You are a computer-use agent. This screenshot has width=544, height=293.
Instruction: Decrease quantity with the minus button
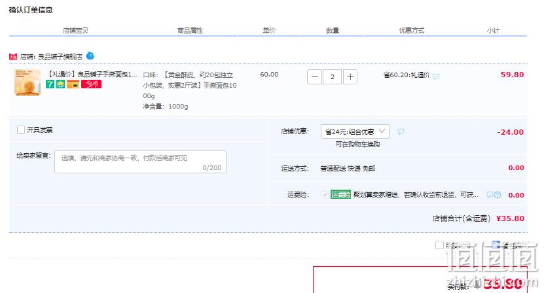coord(314,77)
